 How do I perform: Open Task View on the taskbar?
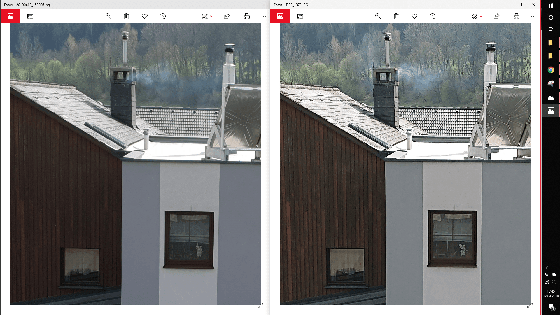point(551,29)
